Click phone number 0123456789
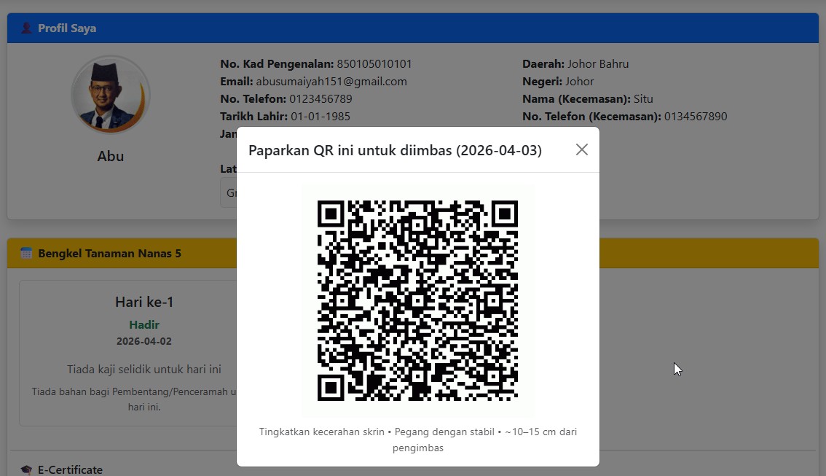The height and width of the screenshot is (476, 826). (320, 98)
